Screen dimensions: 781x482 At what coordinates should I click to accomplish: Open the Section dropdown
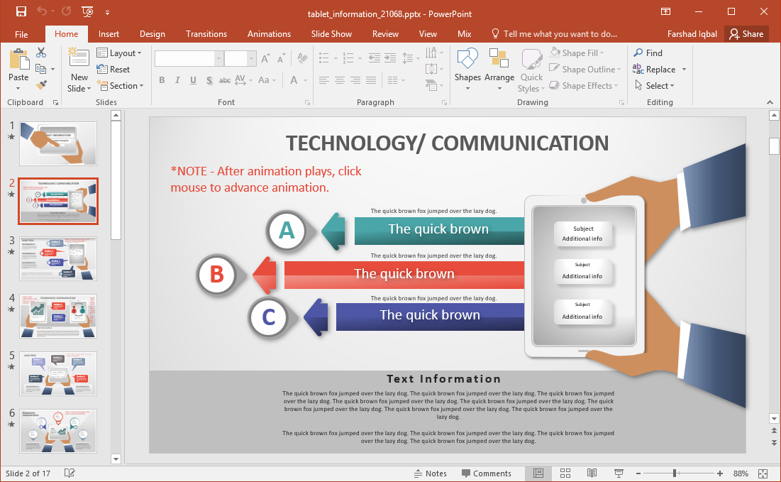121,85
